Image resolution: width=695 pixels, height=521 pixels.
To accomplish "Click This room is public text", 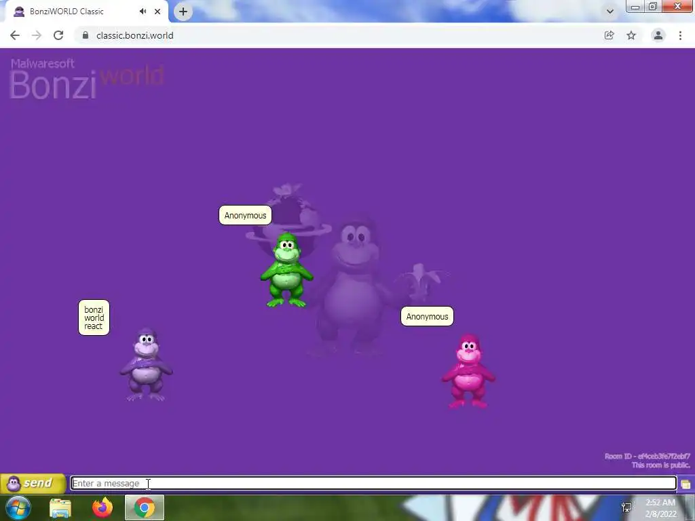I will coord(661,465).
